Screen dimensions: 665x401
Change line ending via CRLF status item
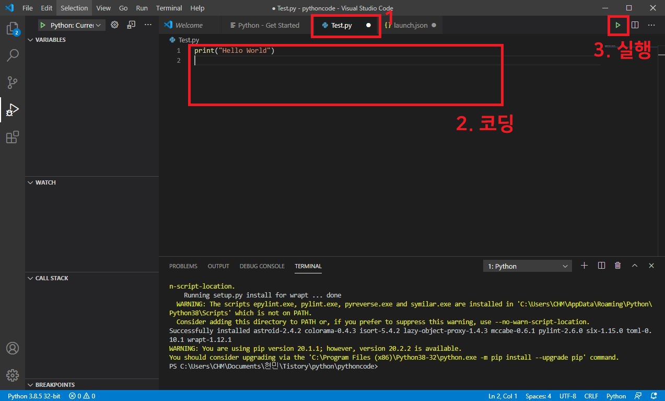[591, 396]
